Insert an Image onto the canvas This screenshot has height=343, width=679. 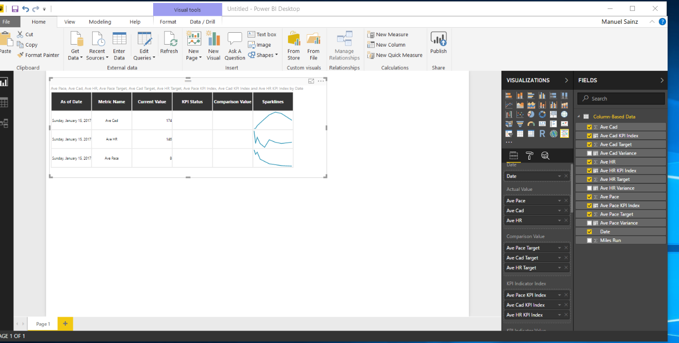pos(260,45)
